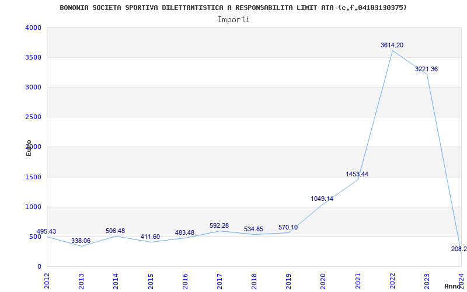Click the 2013 x-axis year label
Image resolution: width=467 pixels, height=292 pixels.
tap(81, 281)
